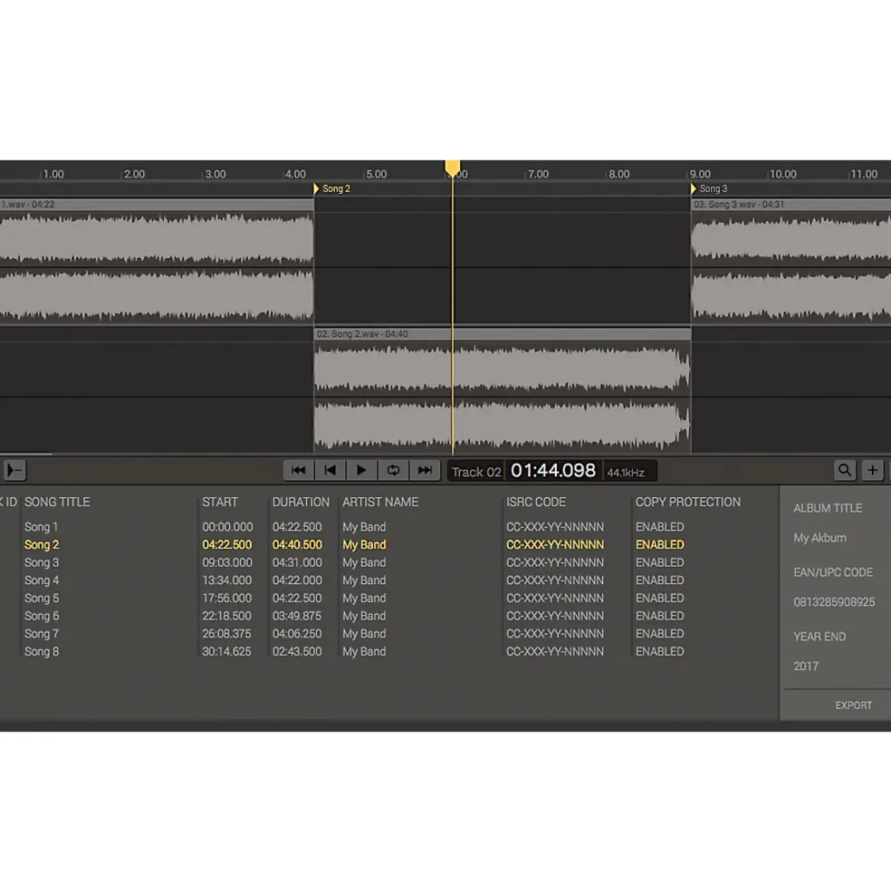The image size is (891, 892).
Task: Select Song 4 in the track list
Action: (42, 580)
